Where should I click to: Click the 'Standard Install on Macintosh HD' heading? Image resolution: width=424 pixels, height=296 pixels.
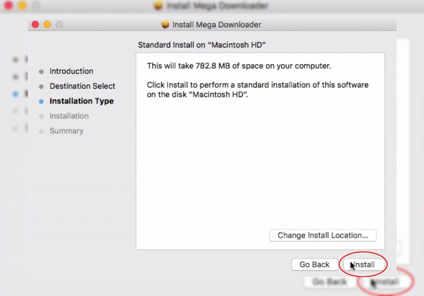(202, 45)
